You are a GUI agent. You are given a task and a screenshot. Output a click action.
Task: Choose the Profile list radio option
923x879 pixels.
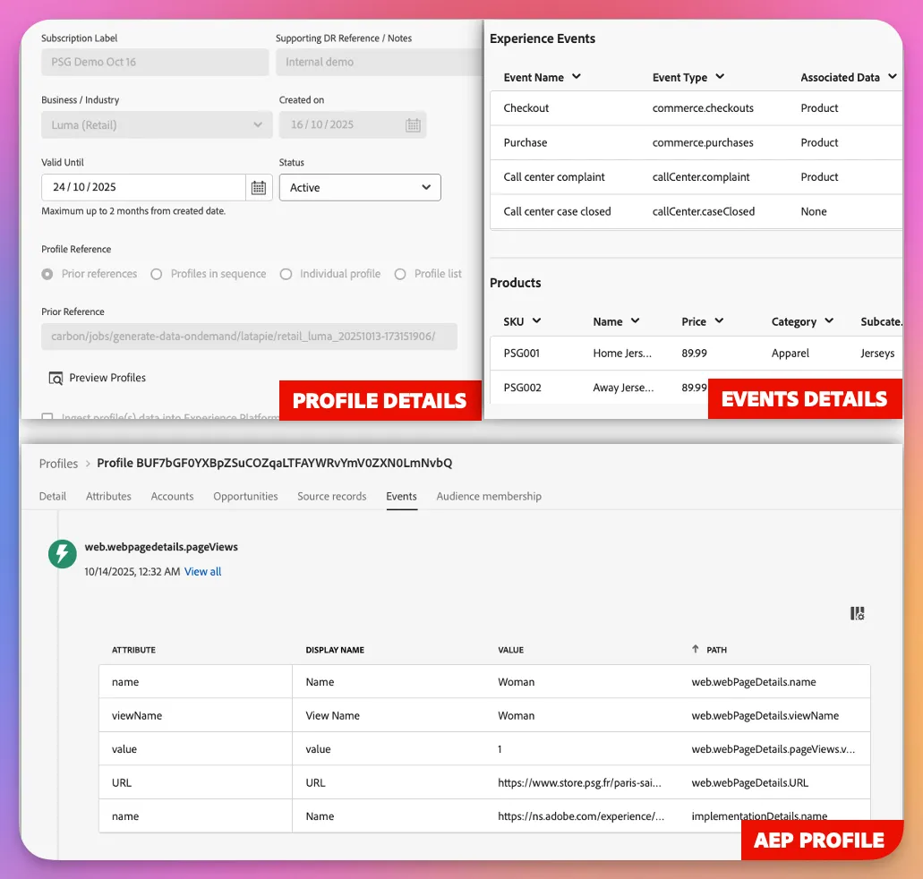click(x=400, y=275)
